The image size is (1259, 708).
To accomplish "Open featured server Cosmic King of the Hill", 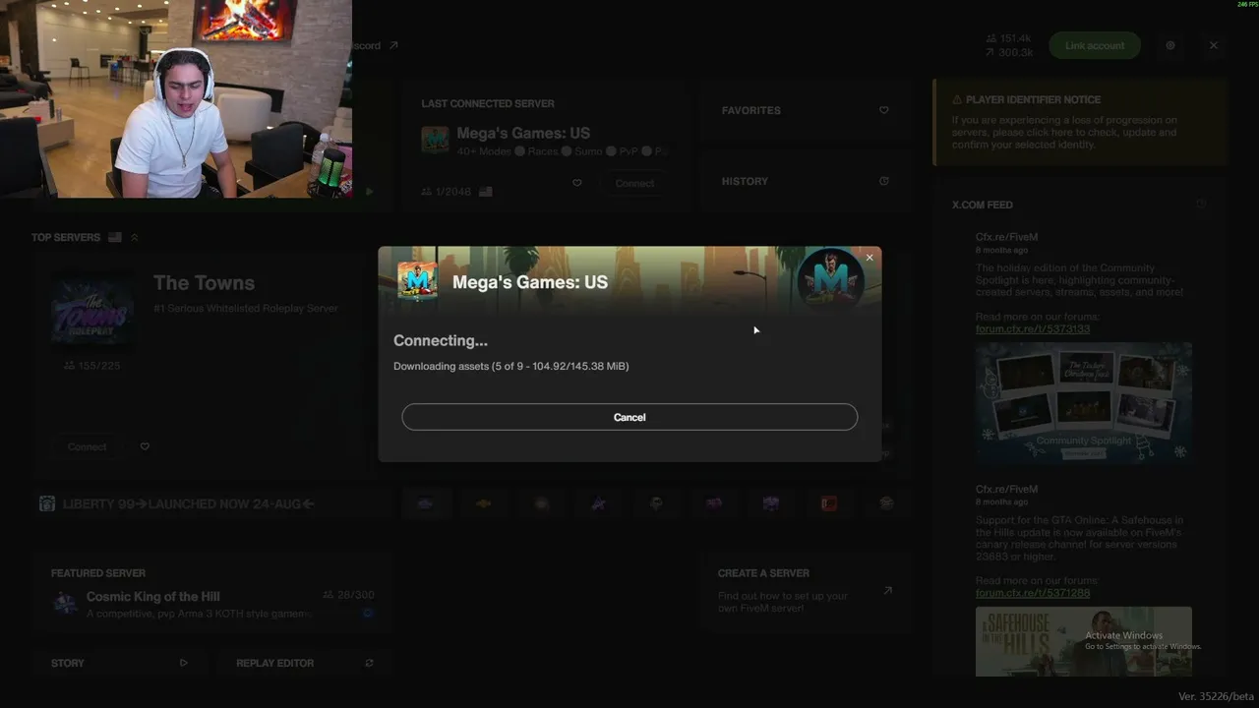I will pos(212,594).
